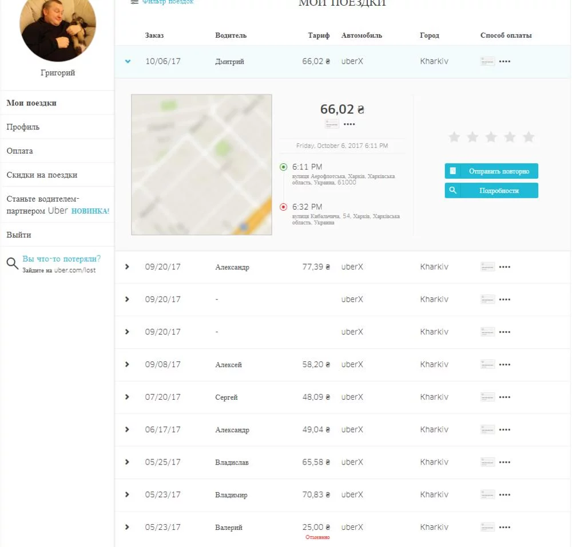Go to the Оплата section
572x547 pixels.
[x=19, y=151]
